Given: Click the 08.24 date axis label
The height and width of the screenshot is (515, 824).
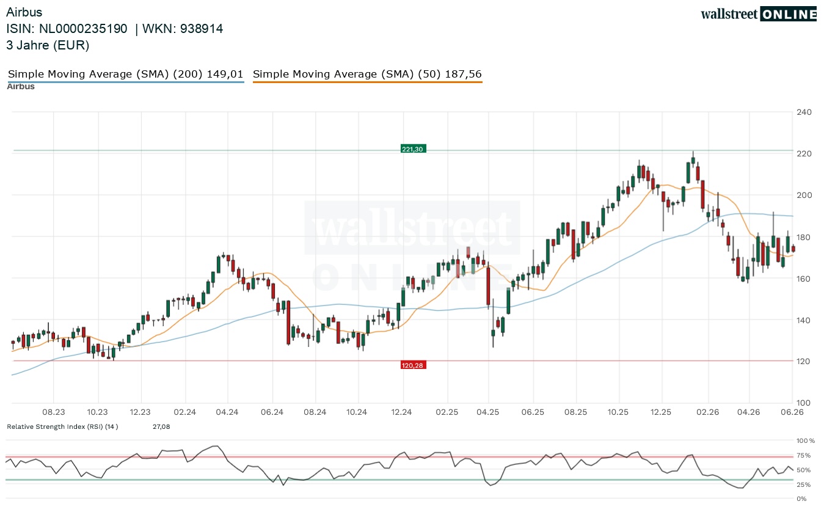Looking at the screenshot, I should pyautogui.click(x=315, y=412).
